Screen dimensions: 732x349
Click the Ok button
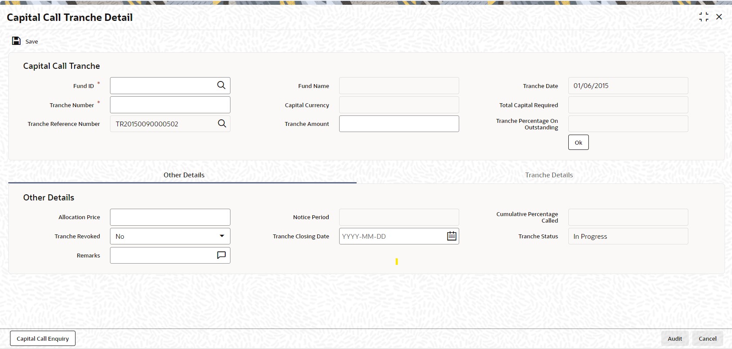click(x=578, y=142)
